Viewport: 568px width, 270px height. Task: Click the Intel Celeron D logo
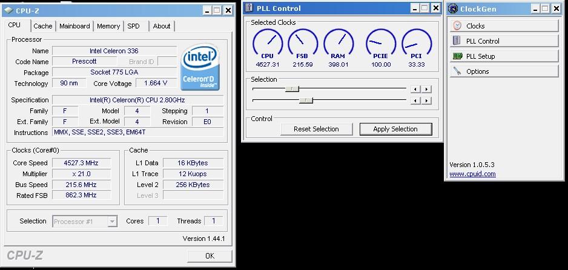200,67
